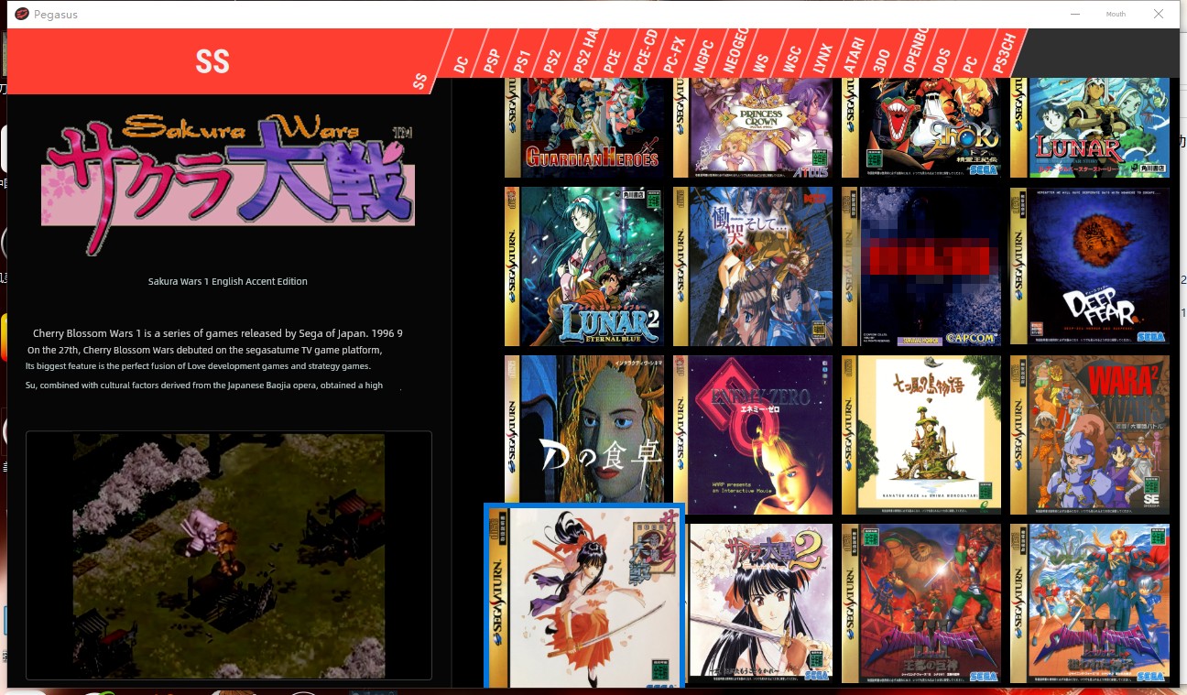Go to the NGPC collection tab
The image size is (1187, 695).
(x=703, y=57)
